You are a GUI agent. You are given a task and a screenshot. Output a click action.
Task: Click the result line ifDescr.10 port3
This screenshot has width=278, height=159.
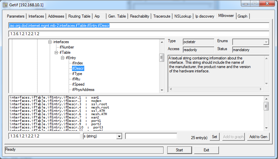click(x=56, y=127)
